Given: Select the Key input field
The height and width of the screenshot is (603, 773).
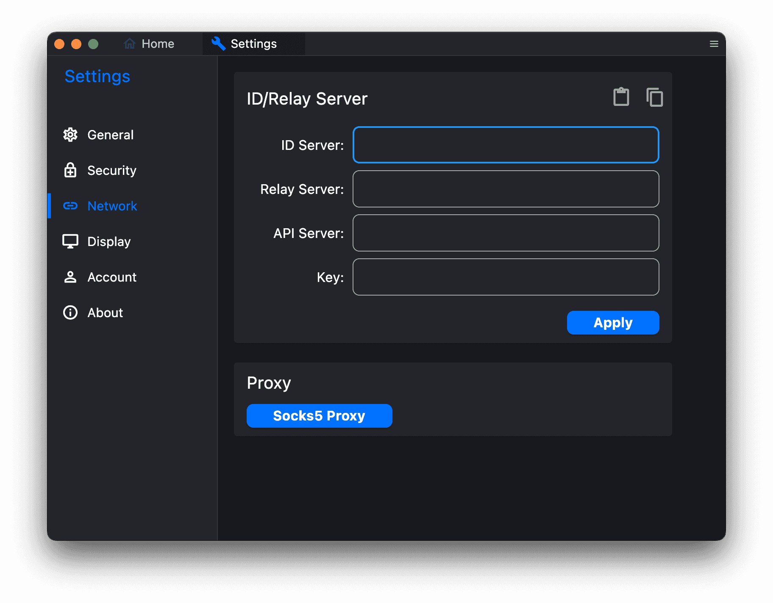Looking at the screenshot, I should (x=506, y=277).
